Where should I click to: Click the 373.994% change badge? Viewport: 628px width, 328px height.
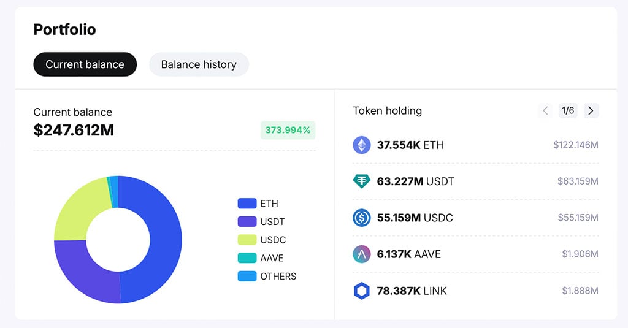288,130
